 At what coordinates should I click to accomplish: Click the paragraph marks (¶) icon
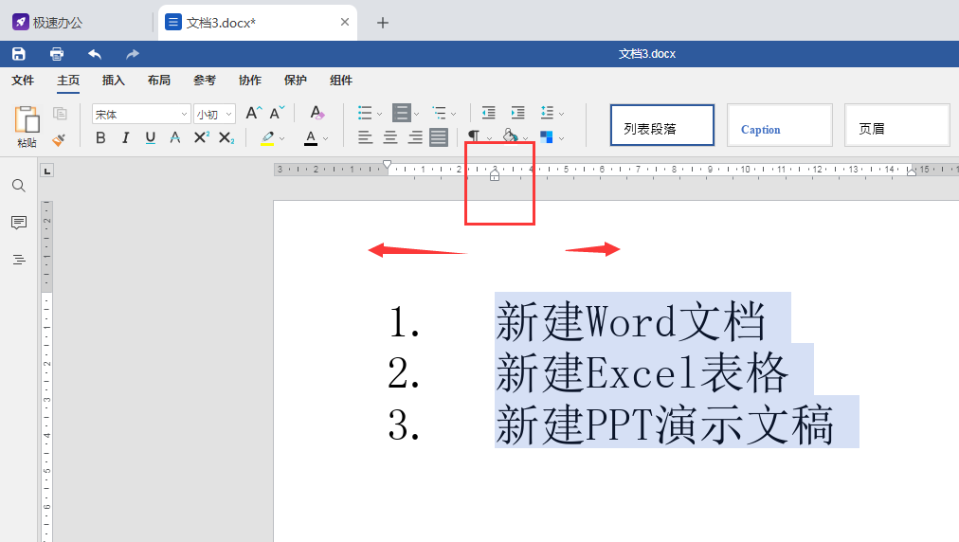pyautogui.click(x=474, y=135)
